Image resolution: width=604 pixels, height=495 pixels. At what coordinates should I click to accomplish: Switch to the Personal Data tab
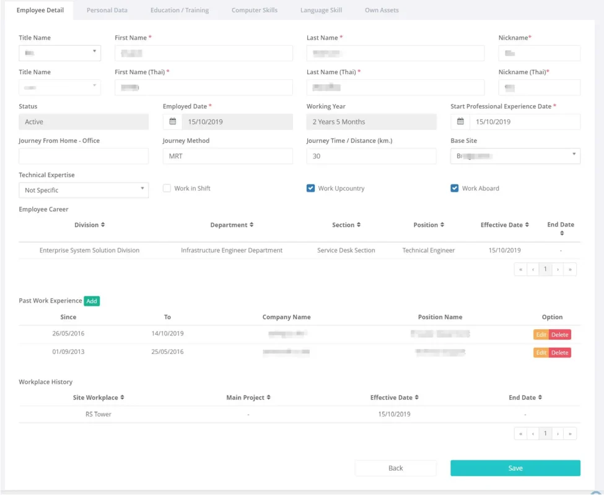[107, 11]
